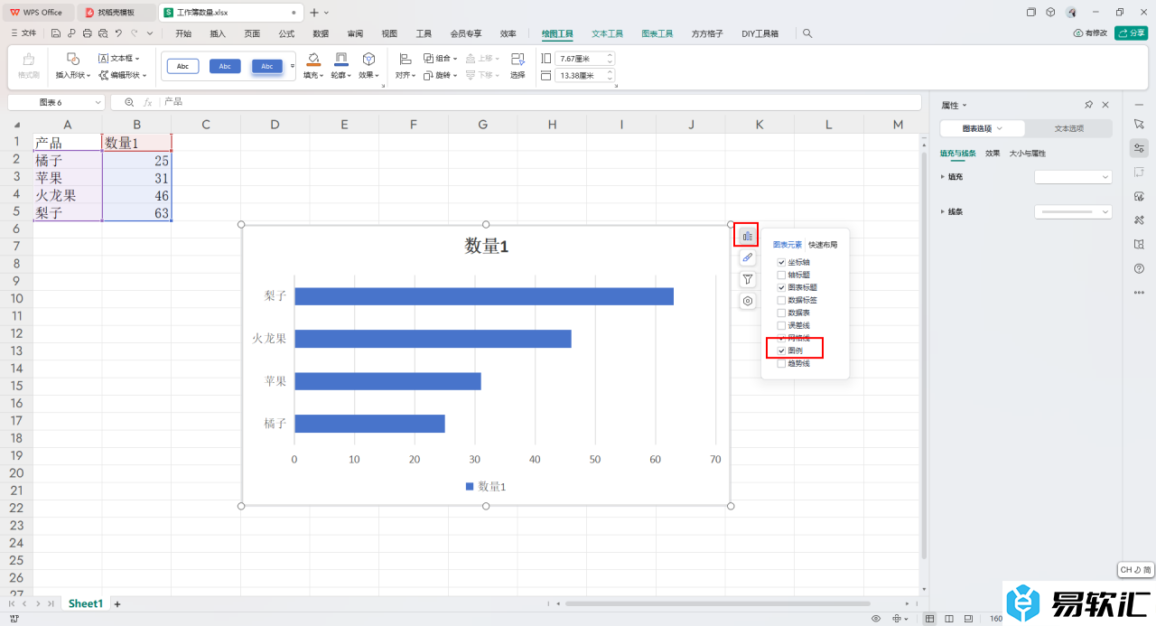The height and width of the screenshot is (626, 1156).
Task: Open the 文件 file menu
Action: click(x=23, y=33)
